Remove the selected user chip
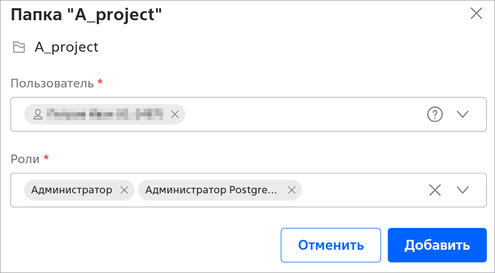The image size is (495, 273). coord(175,114)
